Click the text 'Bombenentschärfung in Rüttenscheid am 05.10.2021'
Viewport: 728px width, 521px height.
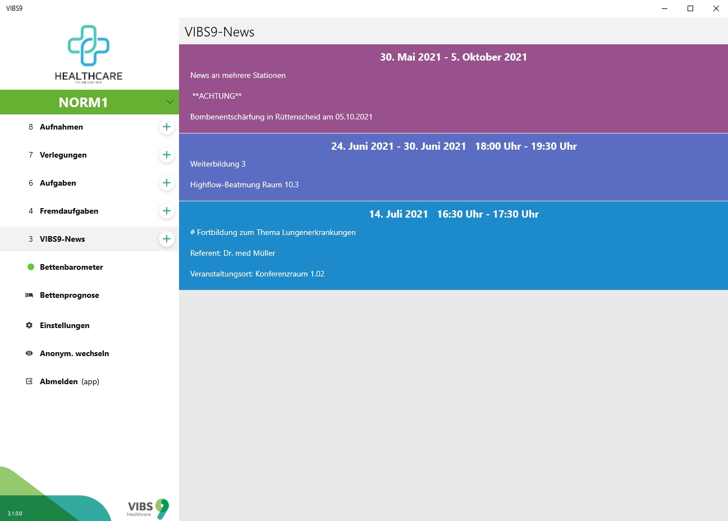tap(281, 117)
